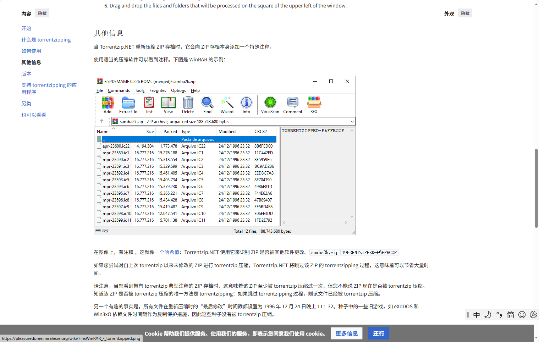539x342 pixels.
Task: Click the up-folder arrow in WinRAR screenshot
Action: pyautogui.click(x=102, y=121)
